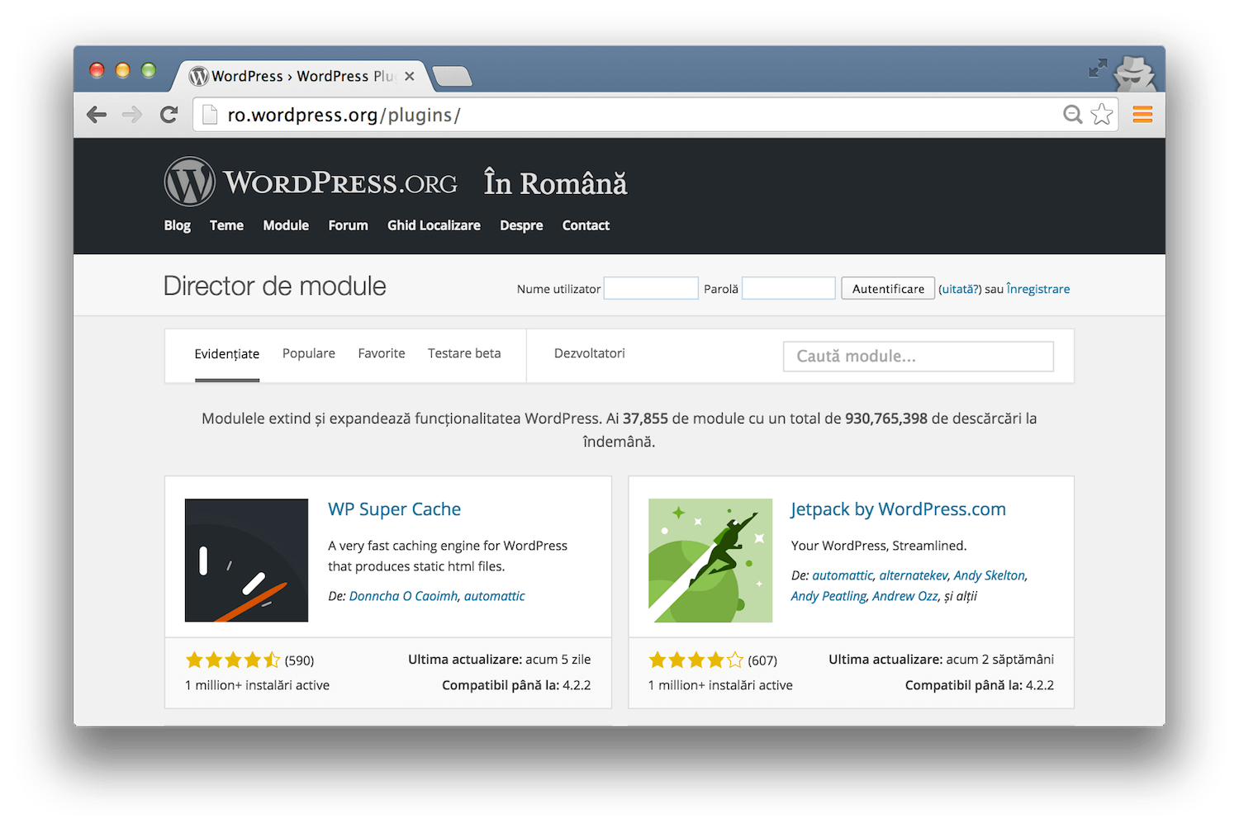Open the Jetpack by WordPress.com title link
The width and height of the screenshot is (1239, 828).
(x=898, y=509)
